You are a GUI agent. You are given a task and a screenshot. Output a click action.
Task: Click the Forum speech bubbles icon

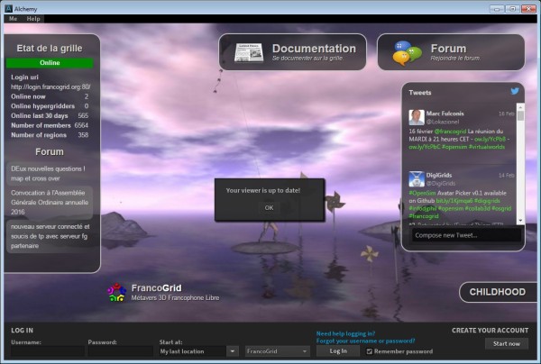[x=408, y=53]
